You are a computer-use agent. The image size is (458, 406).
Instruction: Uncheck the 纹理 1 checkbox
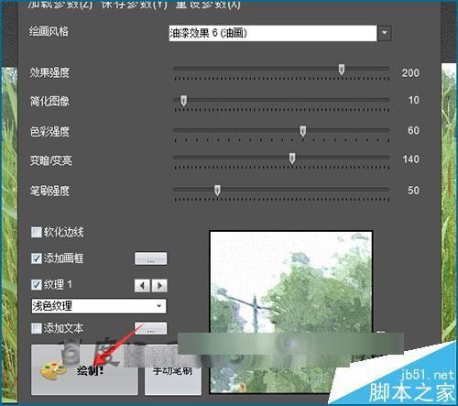[x=37, y=285]
